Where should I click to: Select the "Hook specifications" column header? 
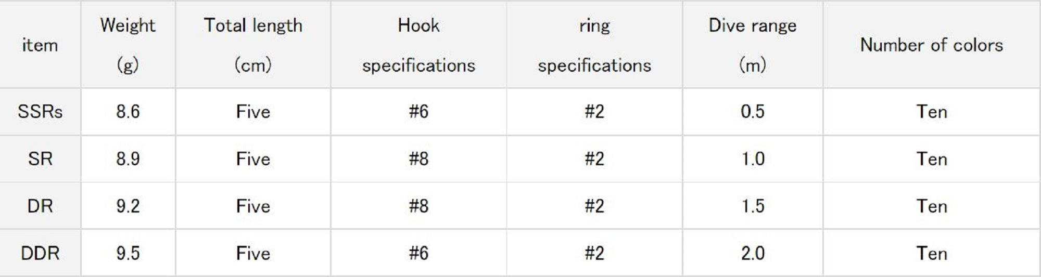(418, 45)
